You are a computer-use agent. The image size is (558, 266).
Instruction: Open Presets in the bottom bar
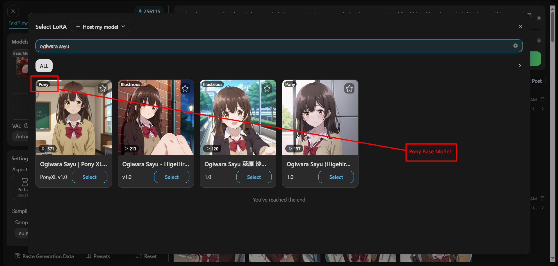click(98, 256)
